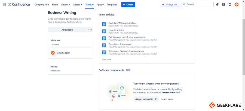Click page icon beside Get the most out of your team space
The image size is (245, 111).
(x=104, y=38)
